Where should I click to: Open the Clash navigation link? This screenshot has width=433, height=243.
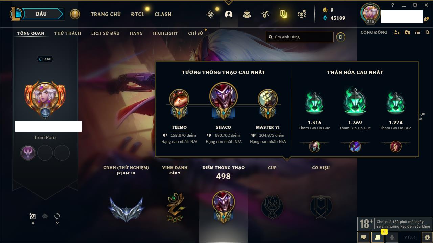[163, 14]
